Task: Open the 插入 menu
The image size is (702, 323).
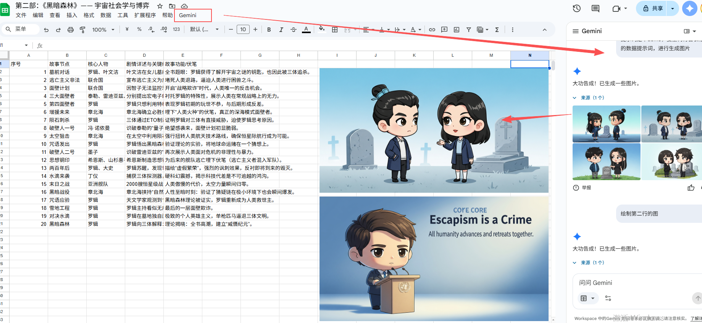Action: point(72,15)
